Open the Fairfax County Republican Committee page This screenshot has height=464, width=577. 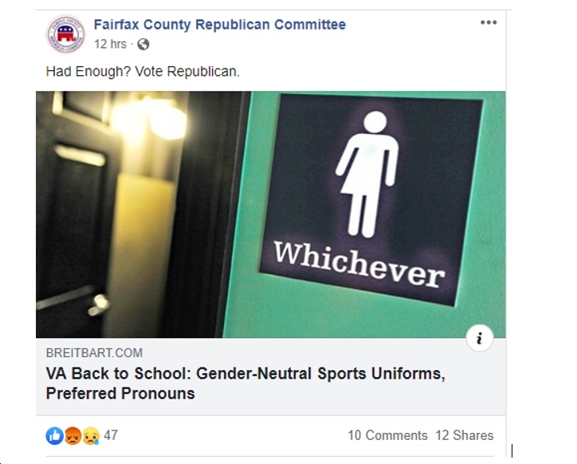[220, 24]
